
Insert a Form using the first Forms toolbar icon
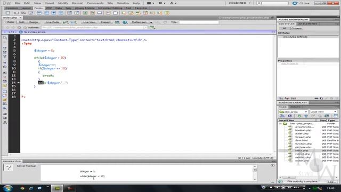pos(8,13)
